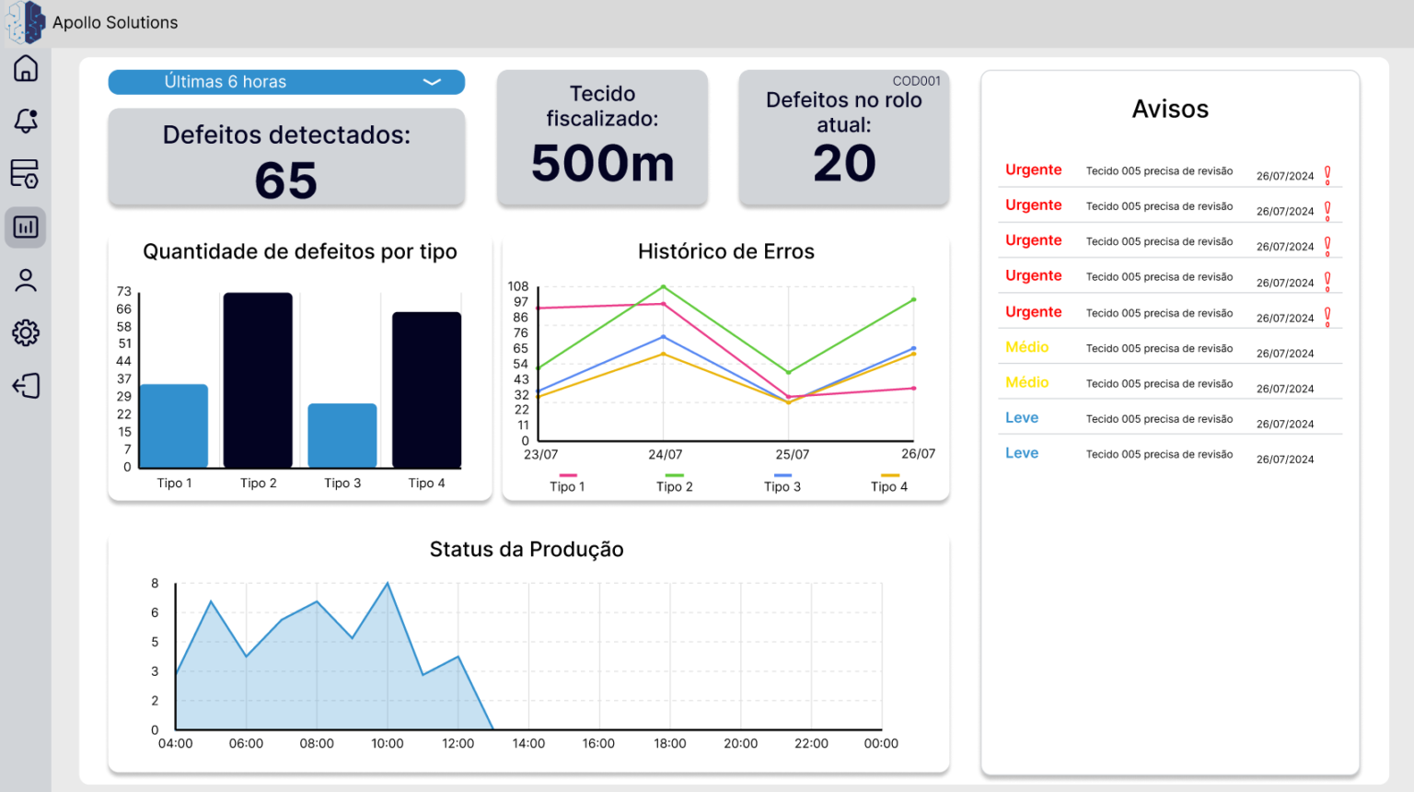Click the Defeitos detectados card
The height and width of the screenshot is (792, 1414).
(x=286, y=157)
